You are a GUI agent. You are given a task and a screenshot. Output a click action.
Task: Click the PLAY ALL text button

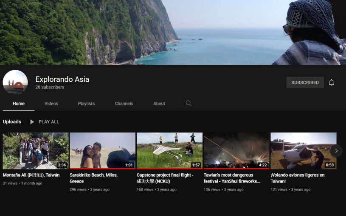[x=49, y=122]
